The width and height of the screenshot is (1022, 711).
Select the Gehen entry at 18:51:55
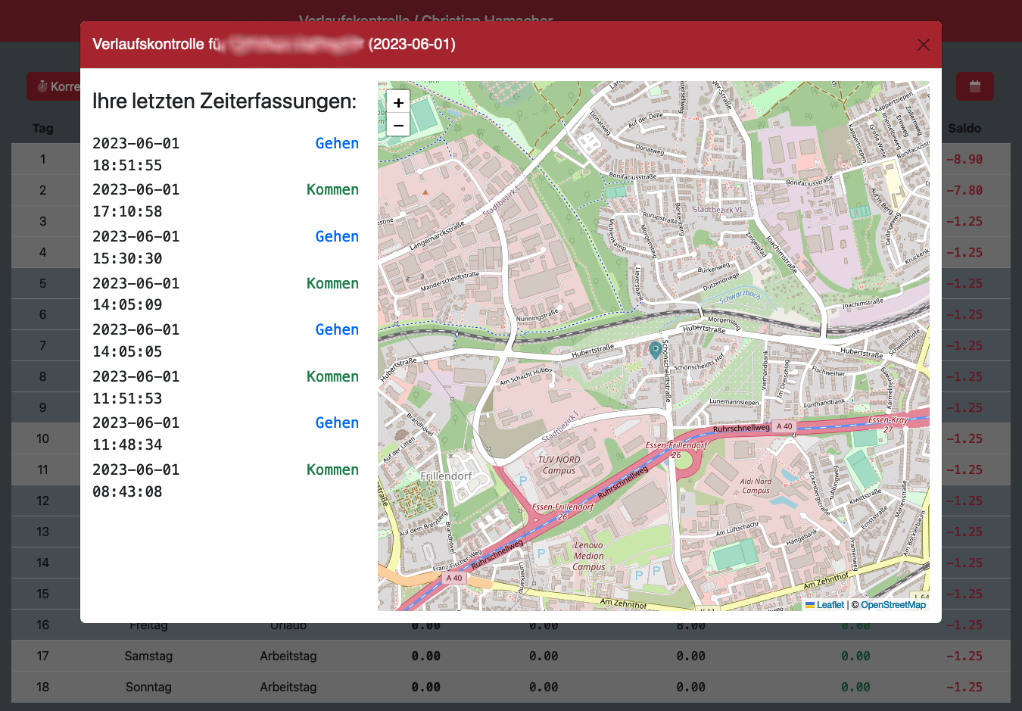(337, 144)
